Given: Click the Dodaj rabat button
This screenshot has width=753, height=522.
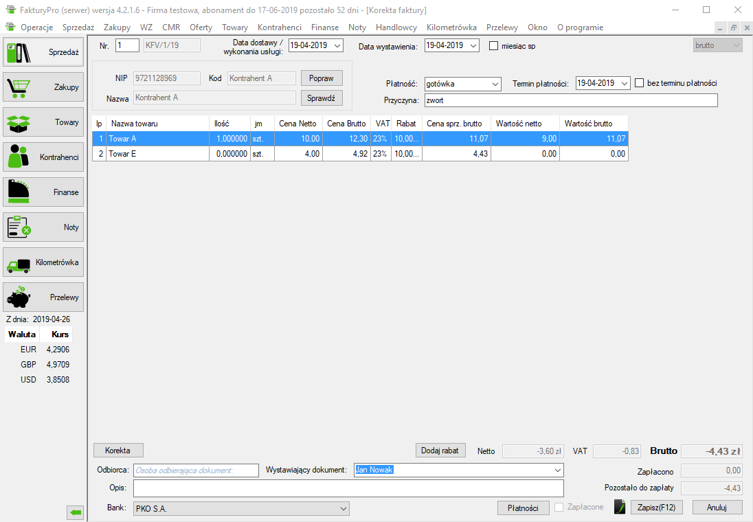Looking at the screenshot, I should pos(440,451).
